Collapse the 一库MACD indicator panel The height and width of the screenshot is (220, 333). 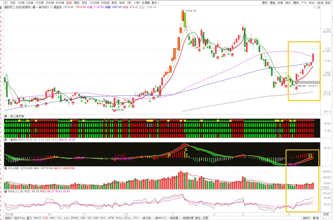6,140
